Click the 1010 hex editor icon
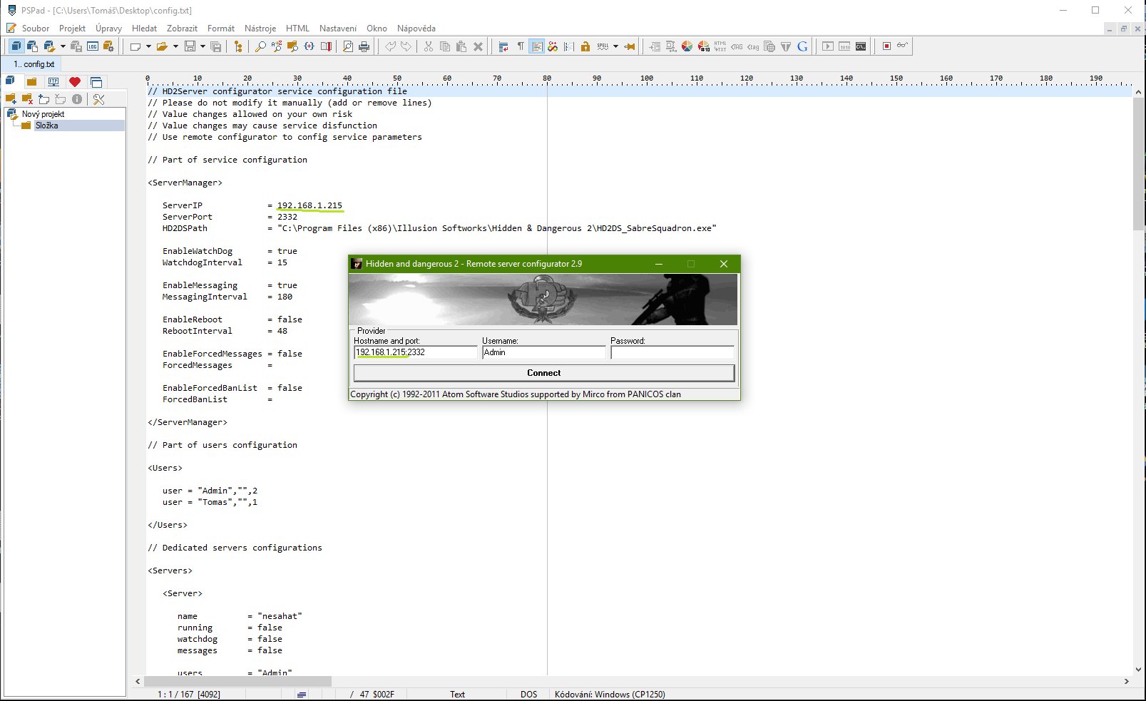 pos(844,46)
